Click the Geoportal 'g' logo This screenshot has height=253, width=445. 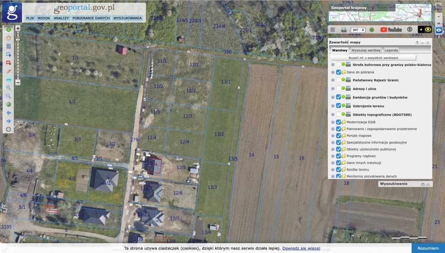(x=12, y=12)
